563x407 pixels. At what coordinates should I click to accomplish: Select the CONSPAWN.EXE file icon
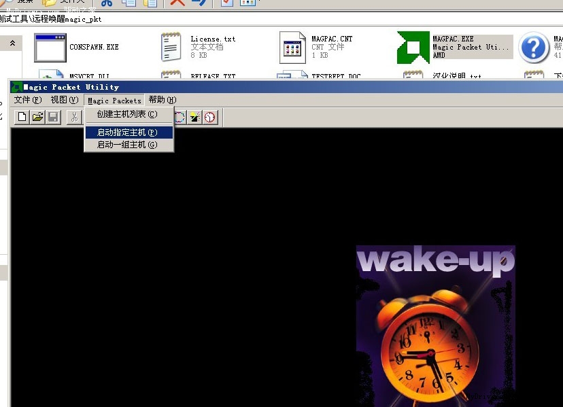point(50,48)
